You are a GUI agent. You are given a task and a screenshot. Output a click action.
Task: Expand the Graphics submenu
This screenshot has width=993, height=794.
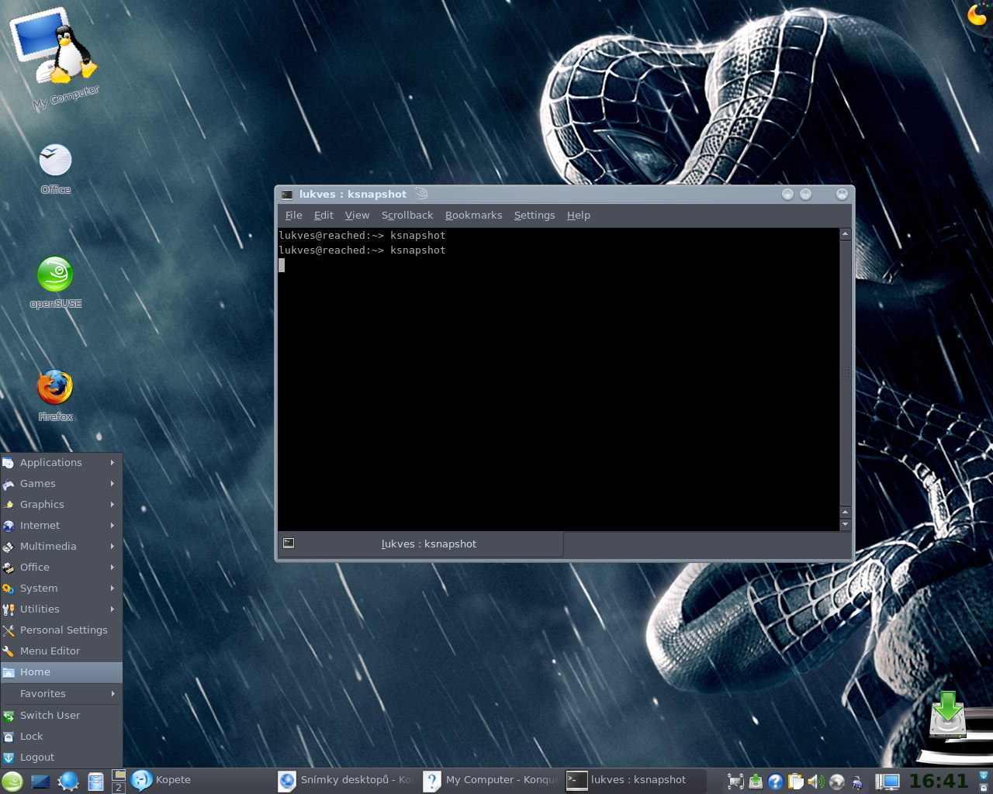coord(61,505)
